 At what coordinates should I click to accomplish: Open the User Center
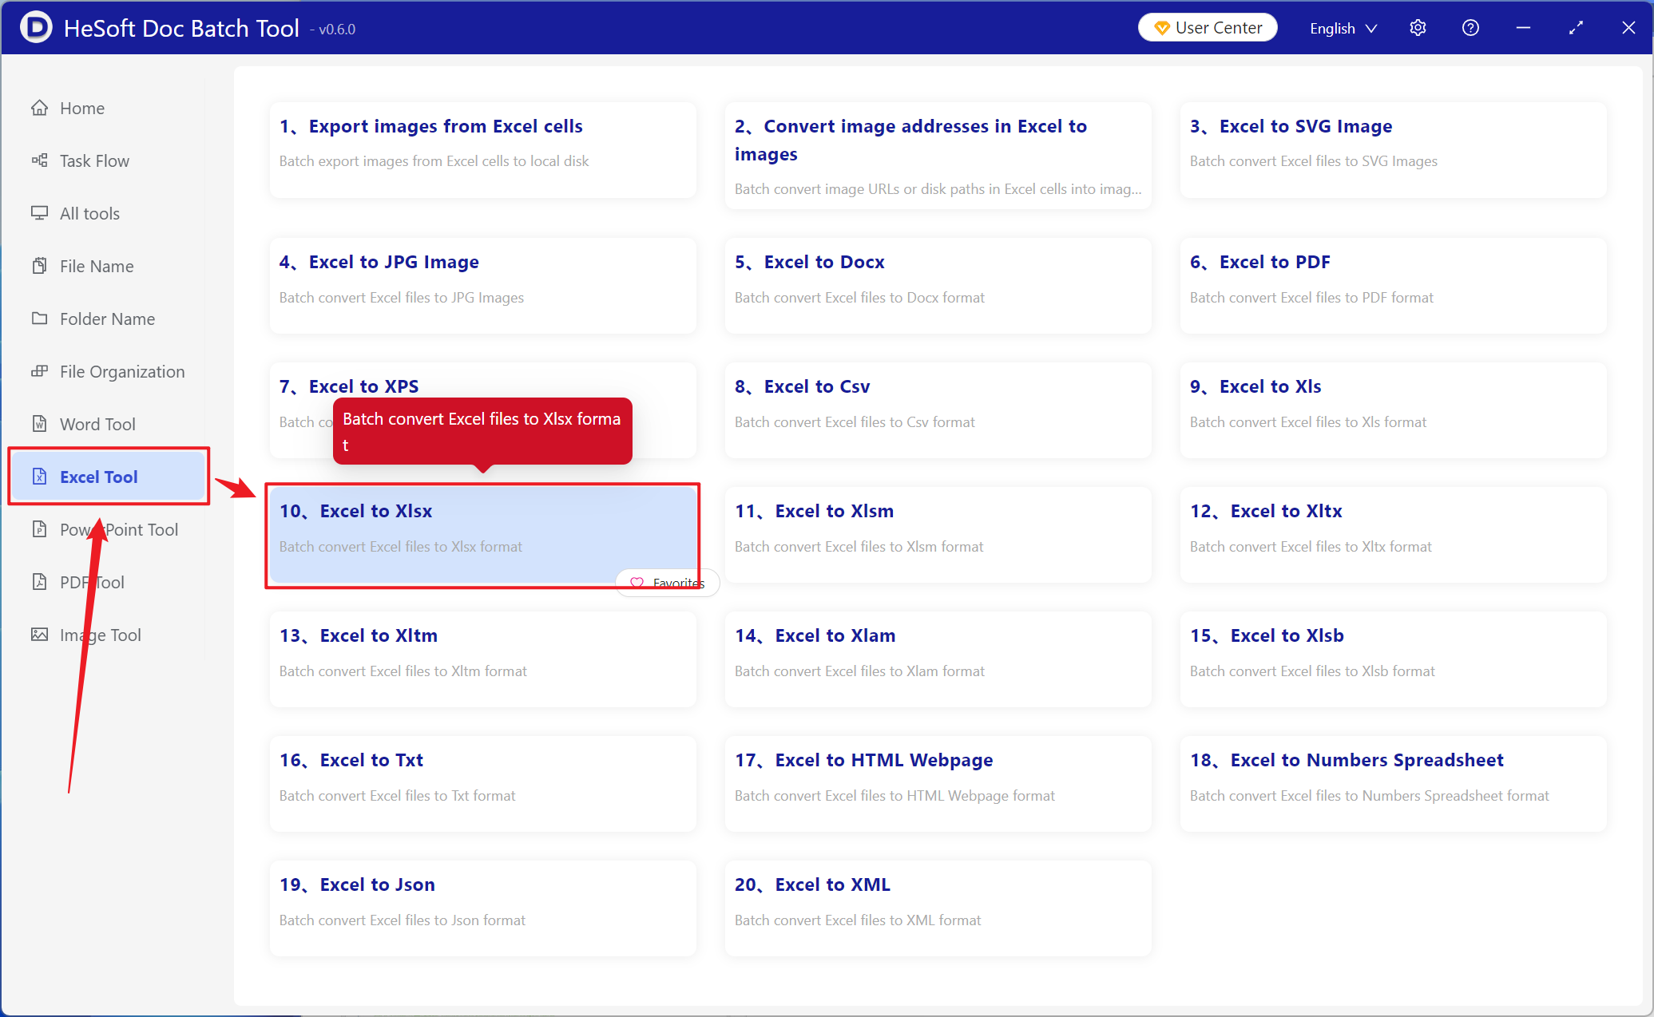tap(1208, 28)
